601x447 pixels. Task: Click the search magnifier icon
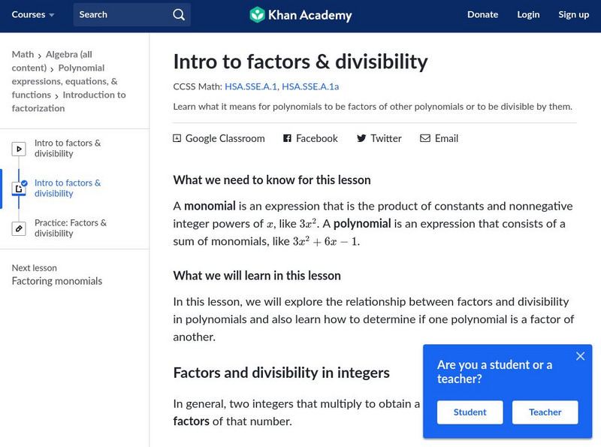(178, 15)
